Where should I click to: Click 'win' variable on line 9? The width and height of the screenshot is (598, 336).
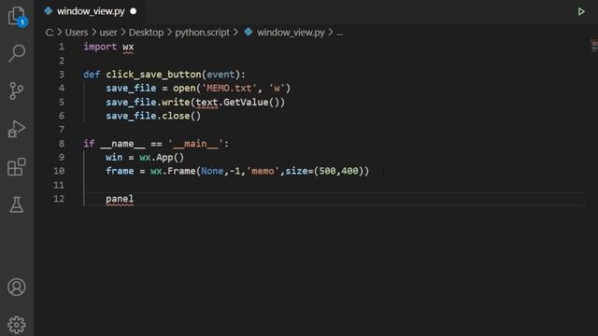click(x=114, y=158)
